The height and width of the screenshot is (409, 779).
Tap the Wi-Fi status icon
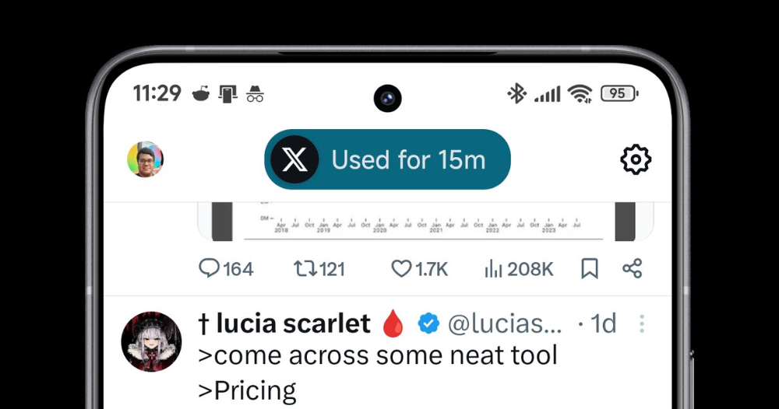pyautogui.click(x=580, y=93)
